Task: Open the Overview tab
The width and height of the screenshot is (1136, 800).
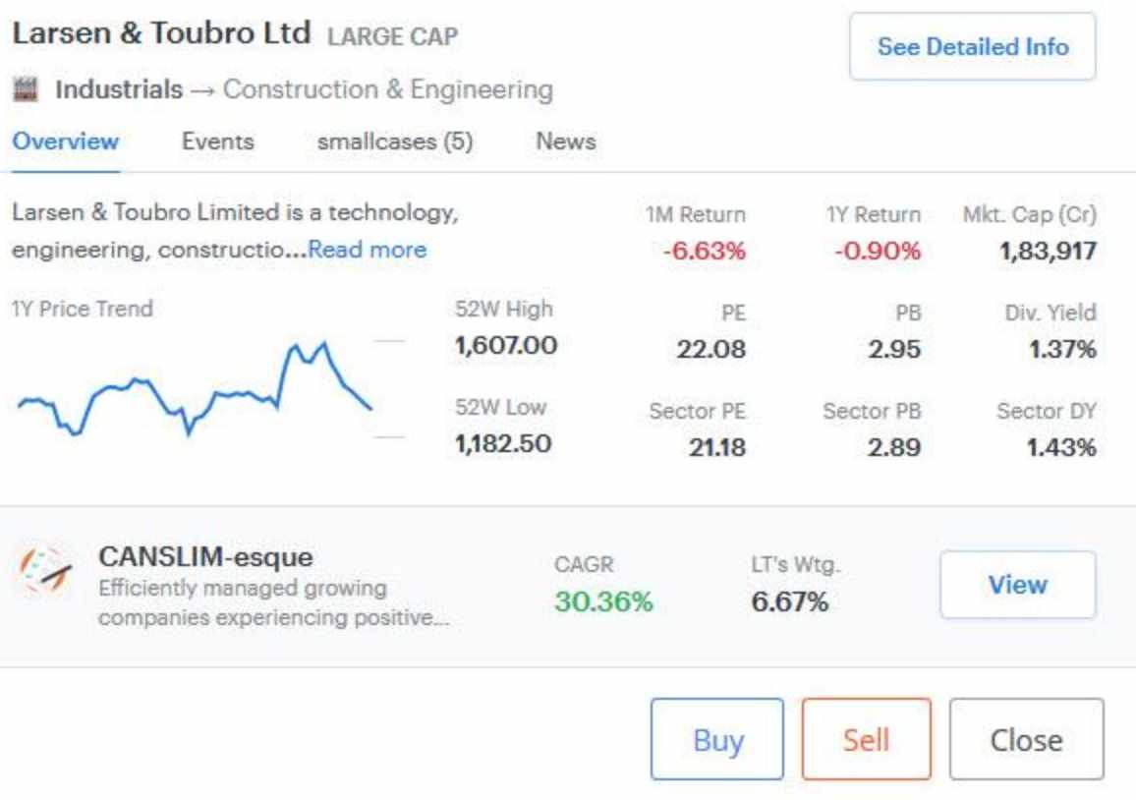Action: tap(65, 142)
